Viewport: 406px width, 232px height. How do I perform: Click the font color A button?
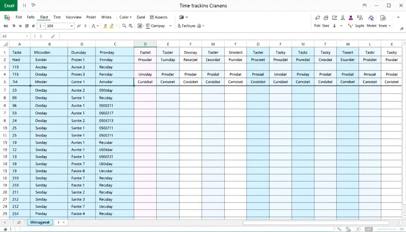click(94, 26)
